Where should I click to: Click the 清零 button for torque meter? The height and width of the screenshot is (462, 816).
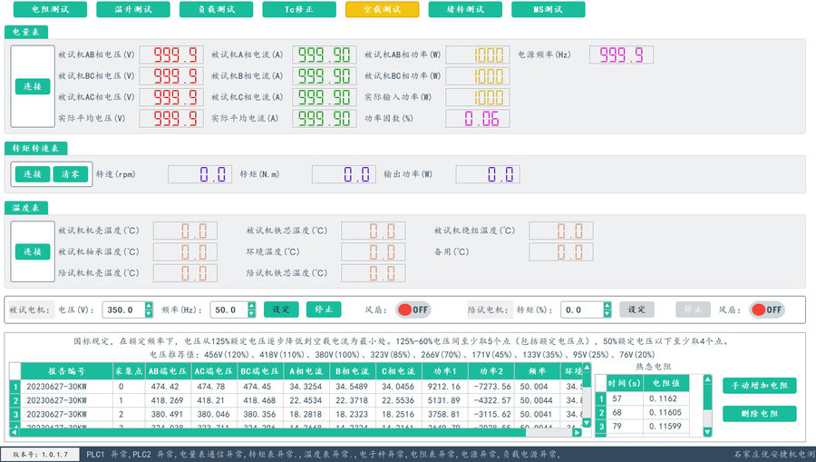(70, 174)
